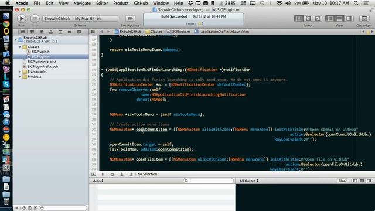Hide the debug area button
This screenshot has height=211, width=375.
tap(94, 174)
